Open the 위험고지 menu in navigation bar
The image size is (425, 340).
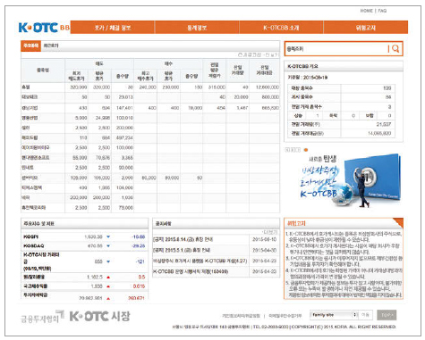[366, 28]
